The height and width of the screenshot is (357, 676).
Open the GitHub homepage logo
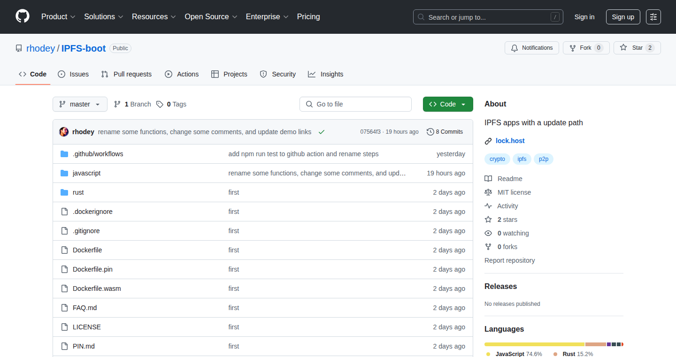click(23, 17)
